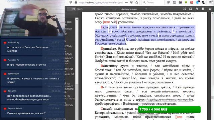
Task: Click the padlock site security icon
Action: [x=76, y=2]
